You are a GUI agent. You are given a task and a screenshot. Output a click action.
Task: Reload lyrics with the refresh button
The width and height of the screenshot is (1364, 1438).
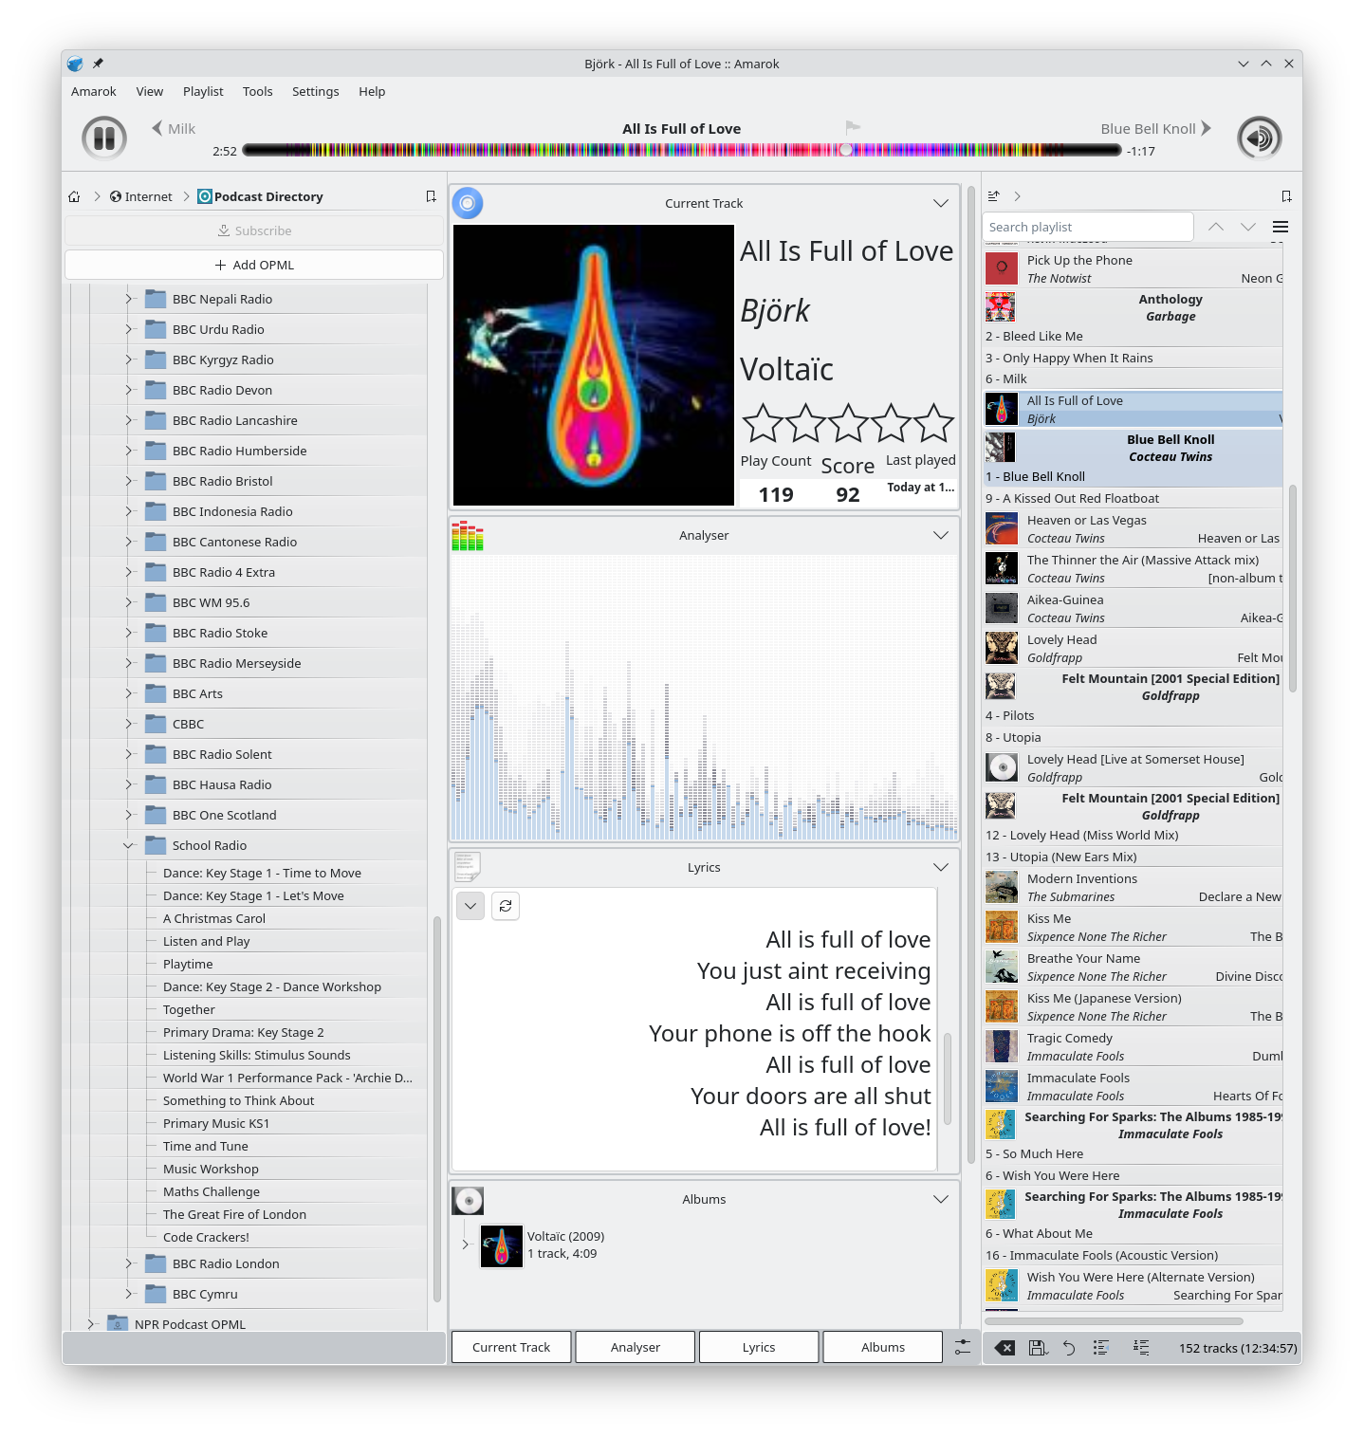pyautogui.click(x=506, y=906)
